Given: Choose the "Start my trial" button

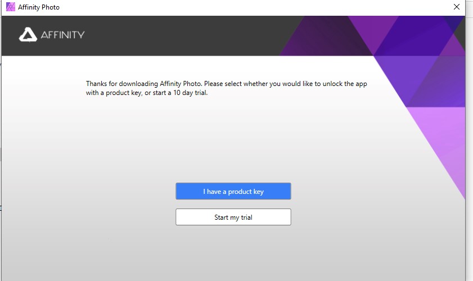Looking at the screenshot, I should (233, 217).
